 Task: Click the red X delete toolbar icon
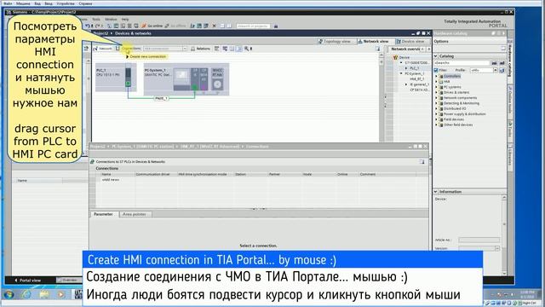214,26
